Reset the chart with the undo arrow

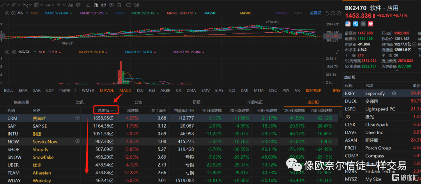(x=327, y=13)
